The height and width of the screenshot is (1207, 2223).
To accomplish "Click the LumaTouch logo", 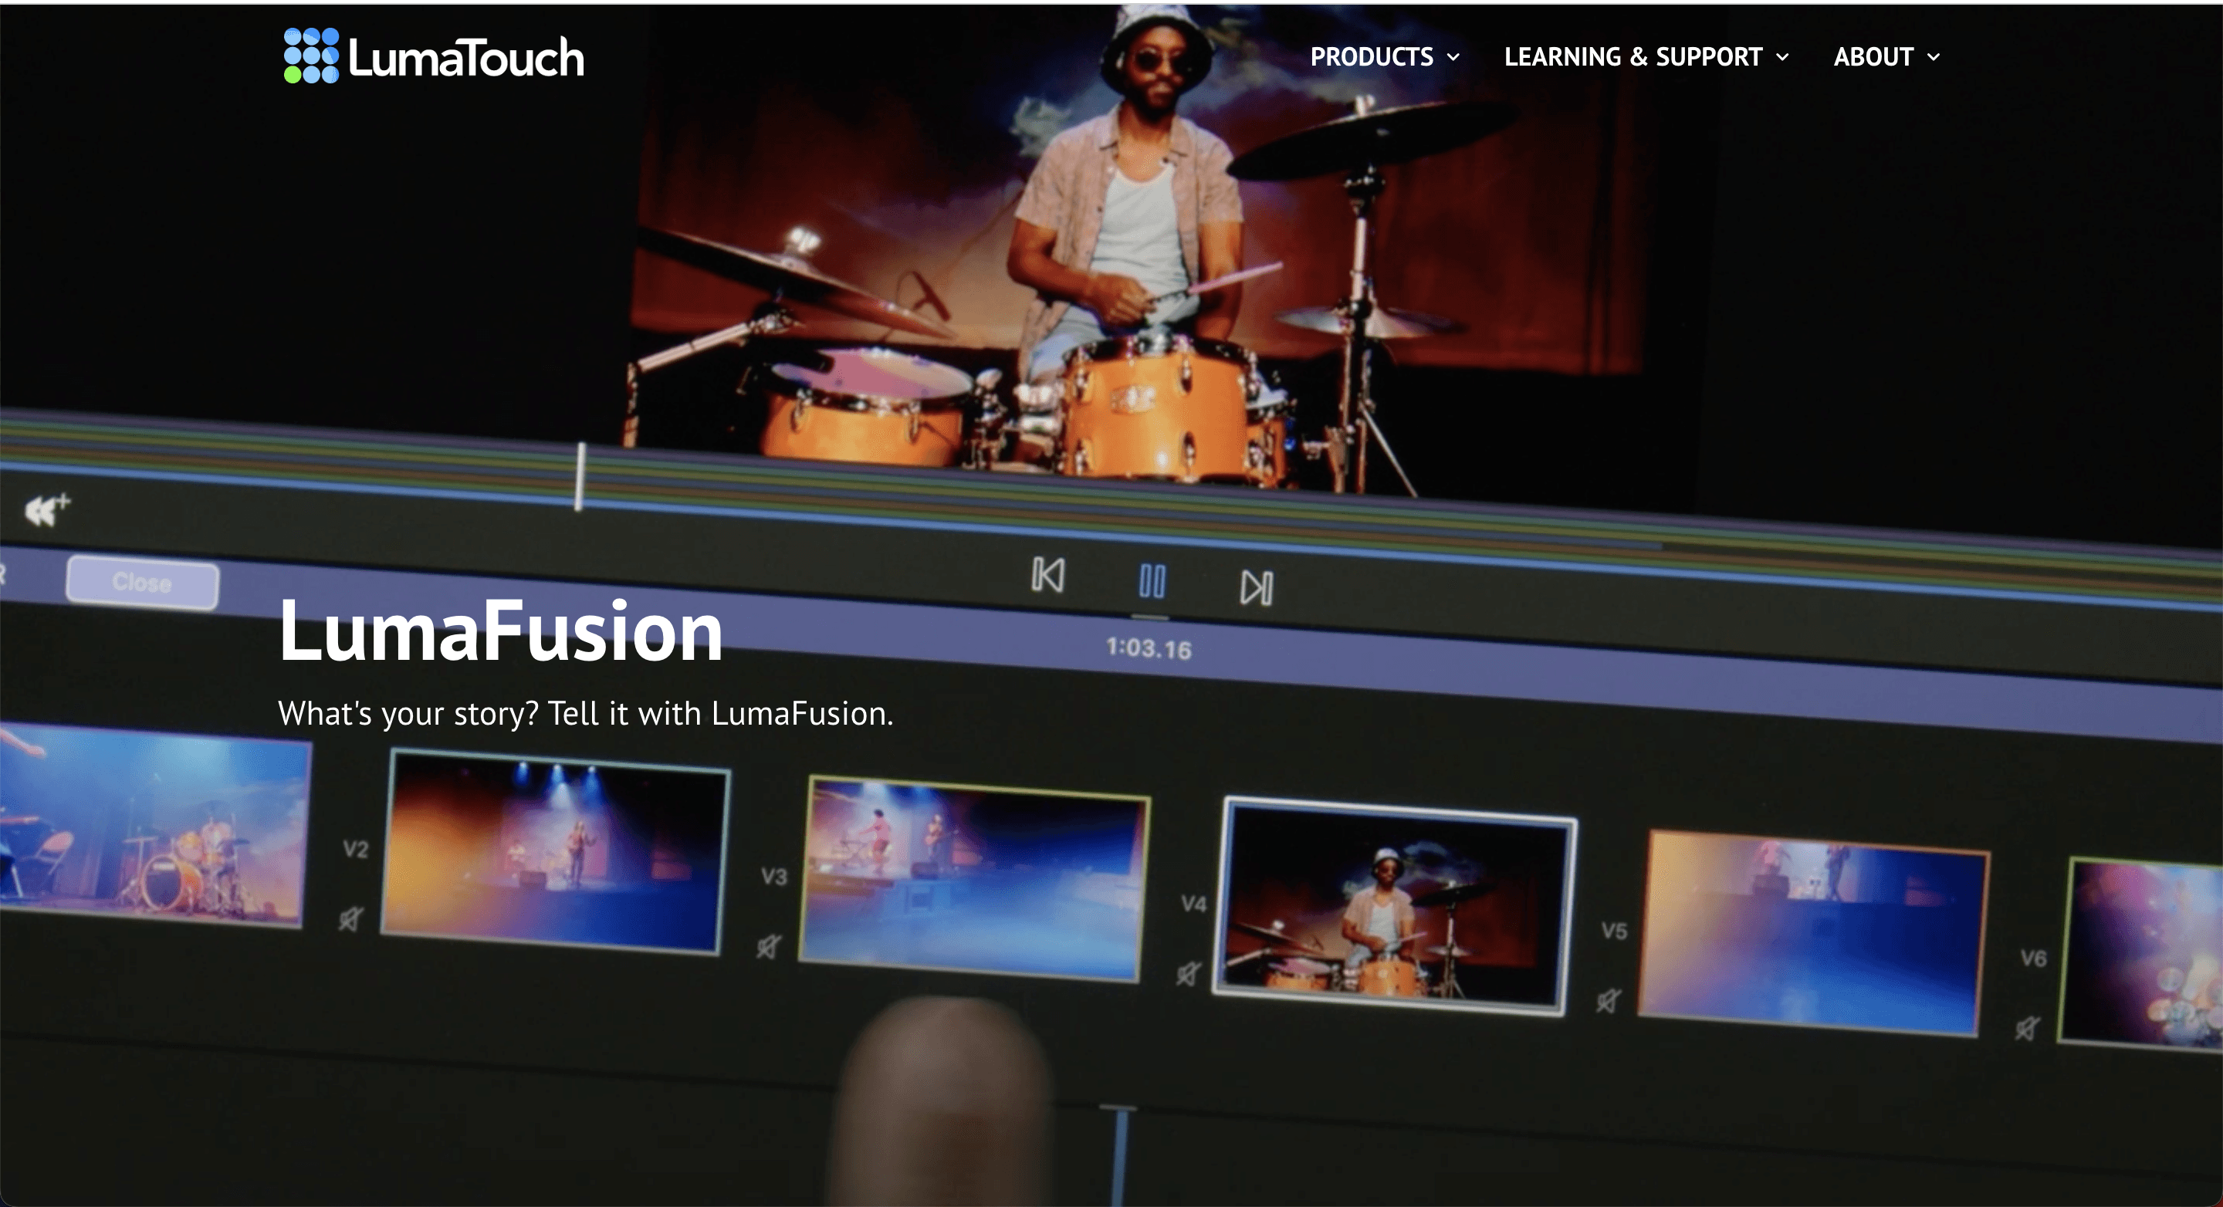I will (x=433, y=56).
